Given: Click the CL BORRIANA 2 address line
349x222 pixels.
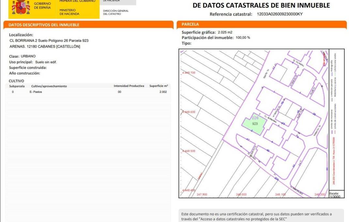Looking at the screenshot, I should (49, 41).
